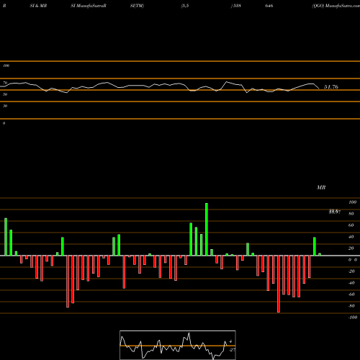Image resolution: width=360 pixels, height=360 pixels.
Task: Click the MR axis label -100
Action: pos(353,318)
